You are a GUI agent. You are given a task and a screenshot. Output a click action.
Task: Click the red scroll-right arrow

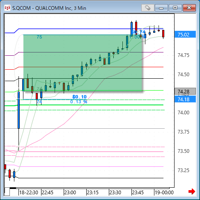pos(192,191)
